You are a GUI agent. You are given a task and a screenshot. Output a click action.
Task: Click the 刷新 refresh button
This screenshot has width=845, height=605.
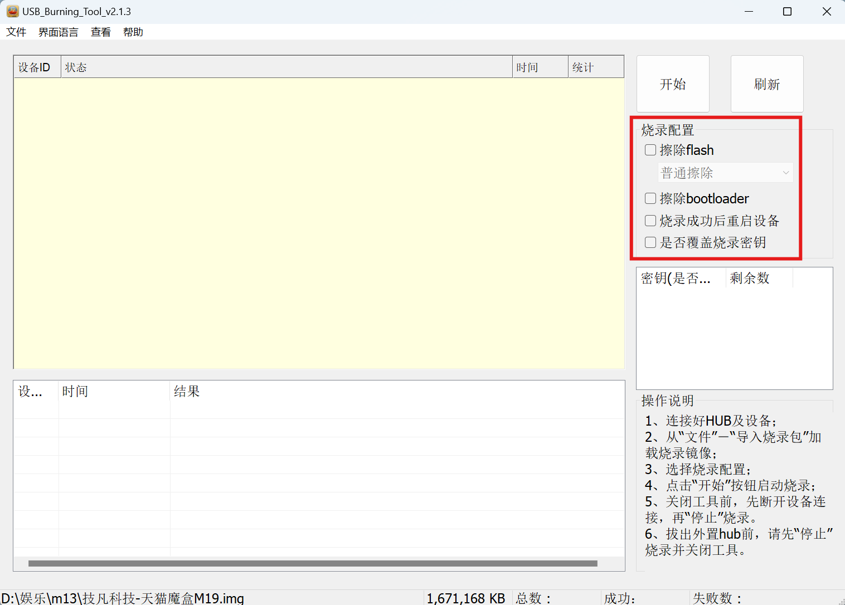(x=767, y=84)
